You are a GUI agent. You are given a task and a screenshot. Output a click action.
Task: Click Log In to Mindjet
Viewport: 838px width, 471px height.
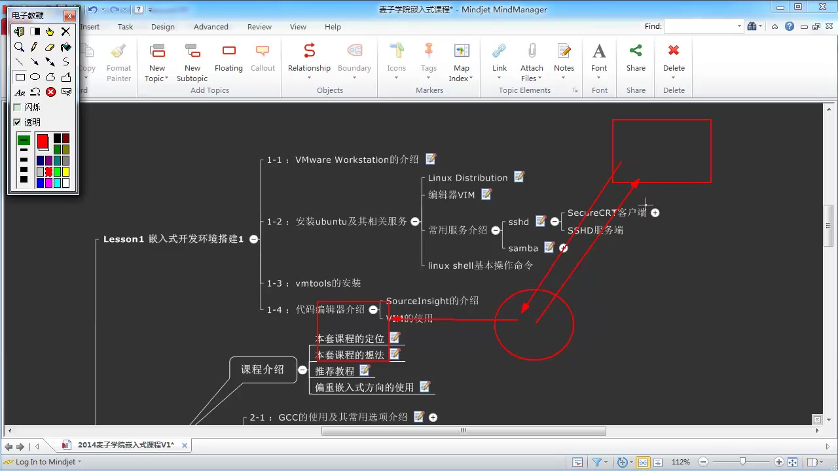click(x=45, y=462)
